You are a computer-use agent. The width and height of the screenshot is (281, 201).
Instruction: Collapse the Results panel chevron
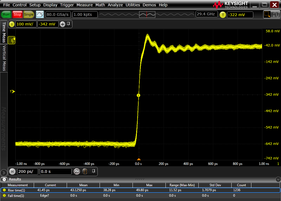(x=278, y=179)
